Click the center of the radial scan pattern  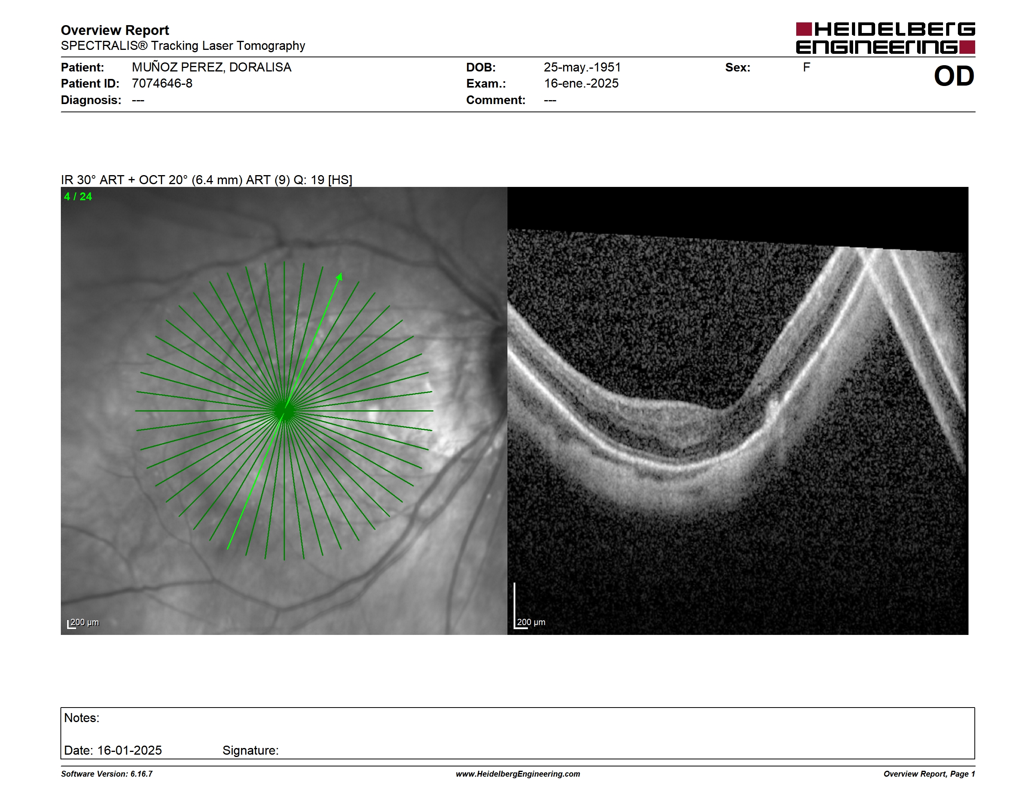(x=284, y=411)
